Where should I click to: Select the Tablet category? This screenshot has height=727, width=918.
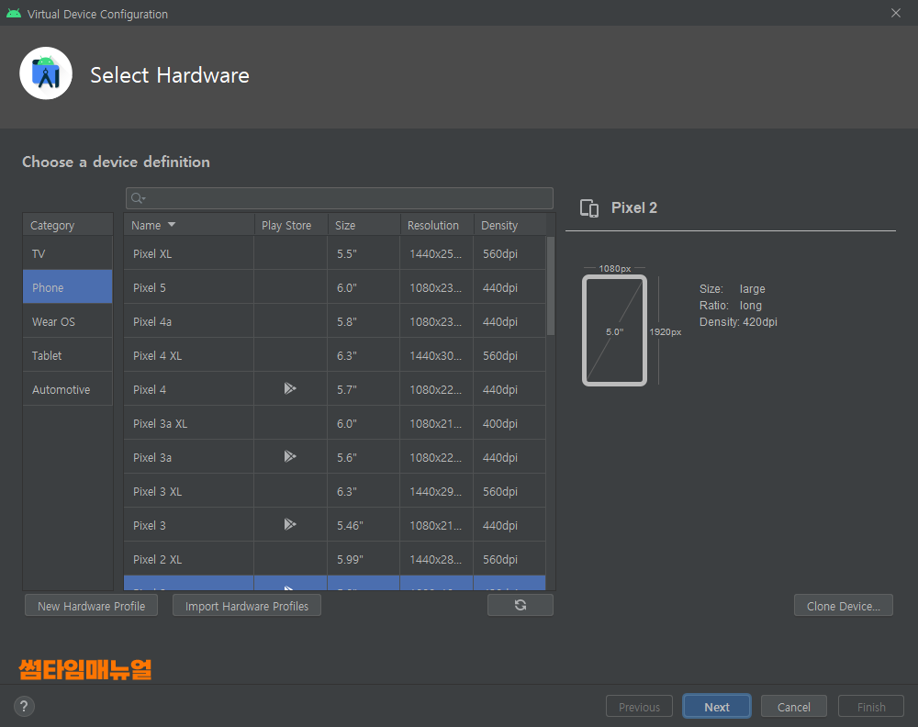(x=67, y=354)
